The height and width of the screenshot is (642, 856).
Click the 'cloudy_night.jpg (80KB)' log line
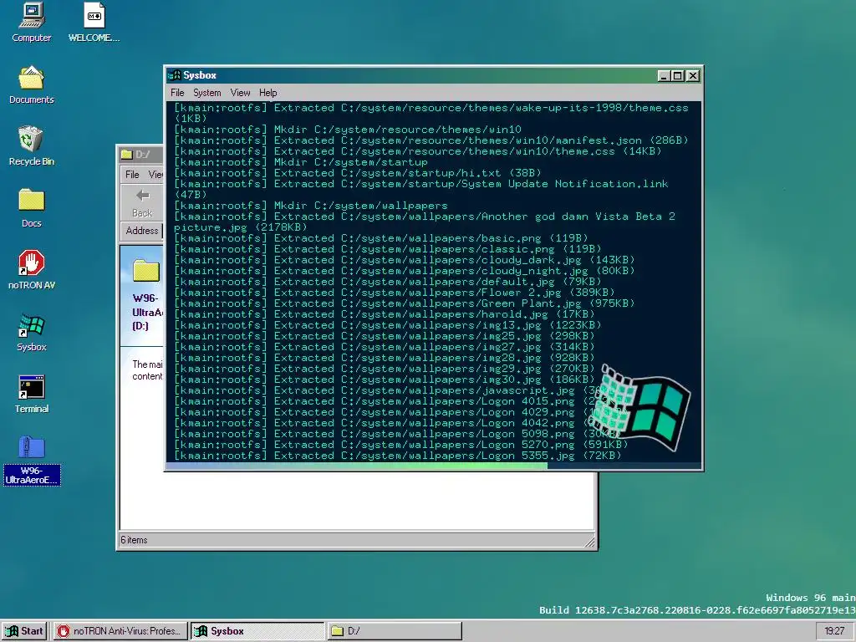405,271
